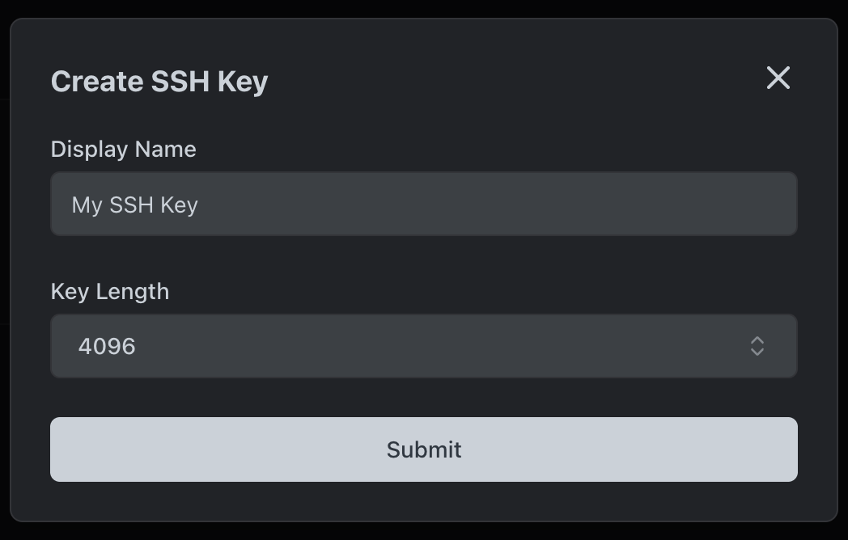848x540 pixels.
Task: Click the close cross beside the dialog title
Action: 778,78
